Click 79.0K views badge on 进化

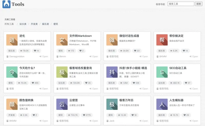coord(24,51)
